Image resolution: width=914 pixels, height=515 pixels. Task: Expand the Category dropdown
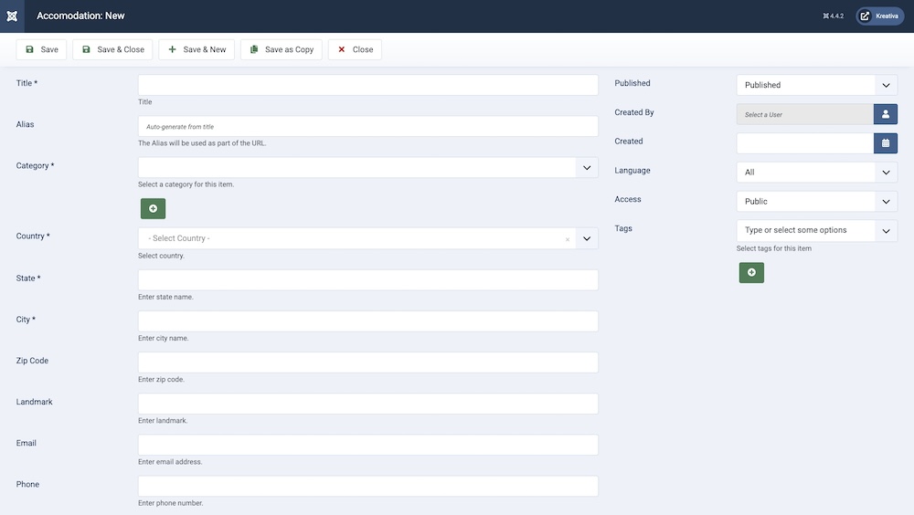tap(587, 167)
